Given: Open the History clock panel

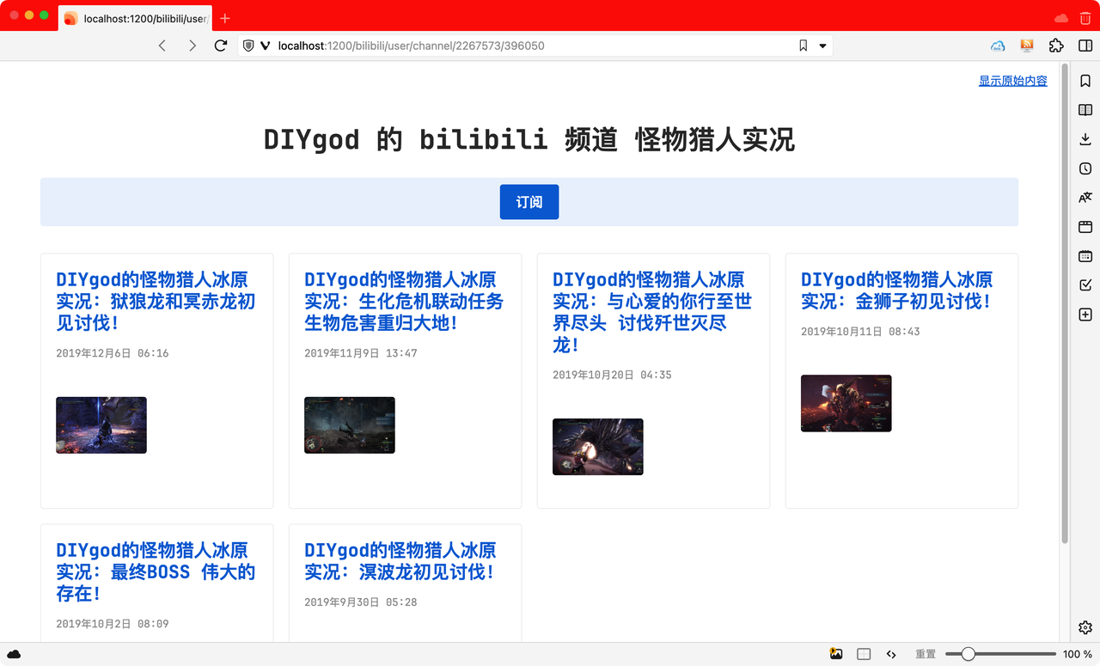Looking at the screenshot, I should (1085, 168).
